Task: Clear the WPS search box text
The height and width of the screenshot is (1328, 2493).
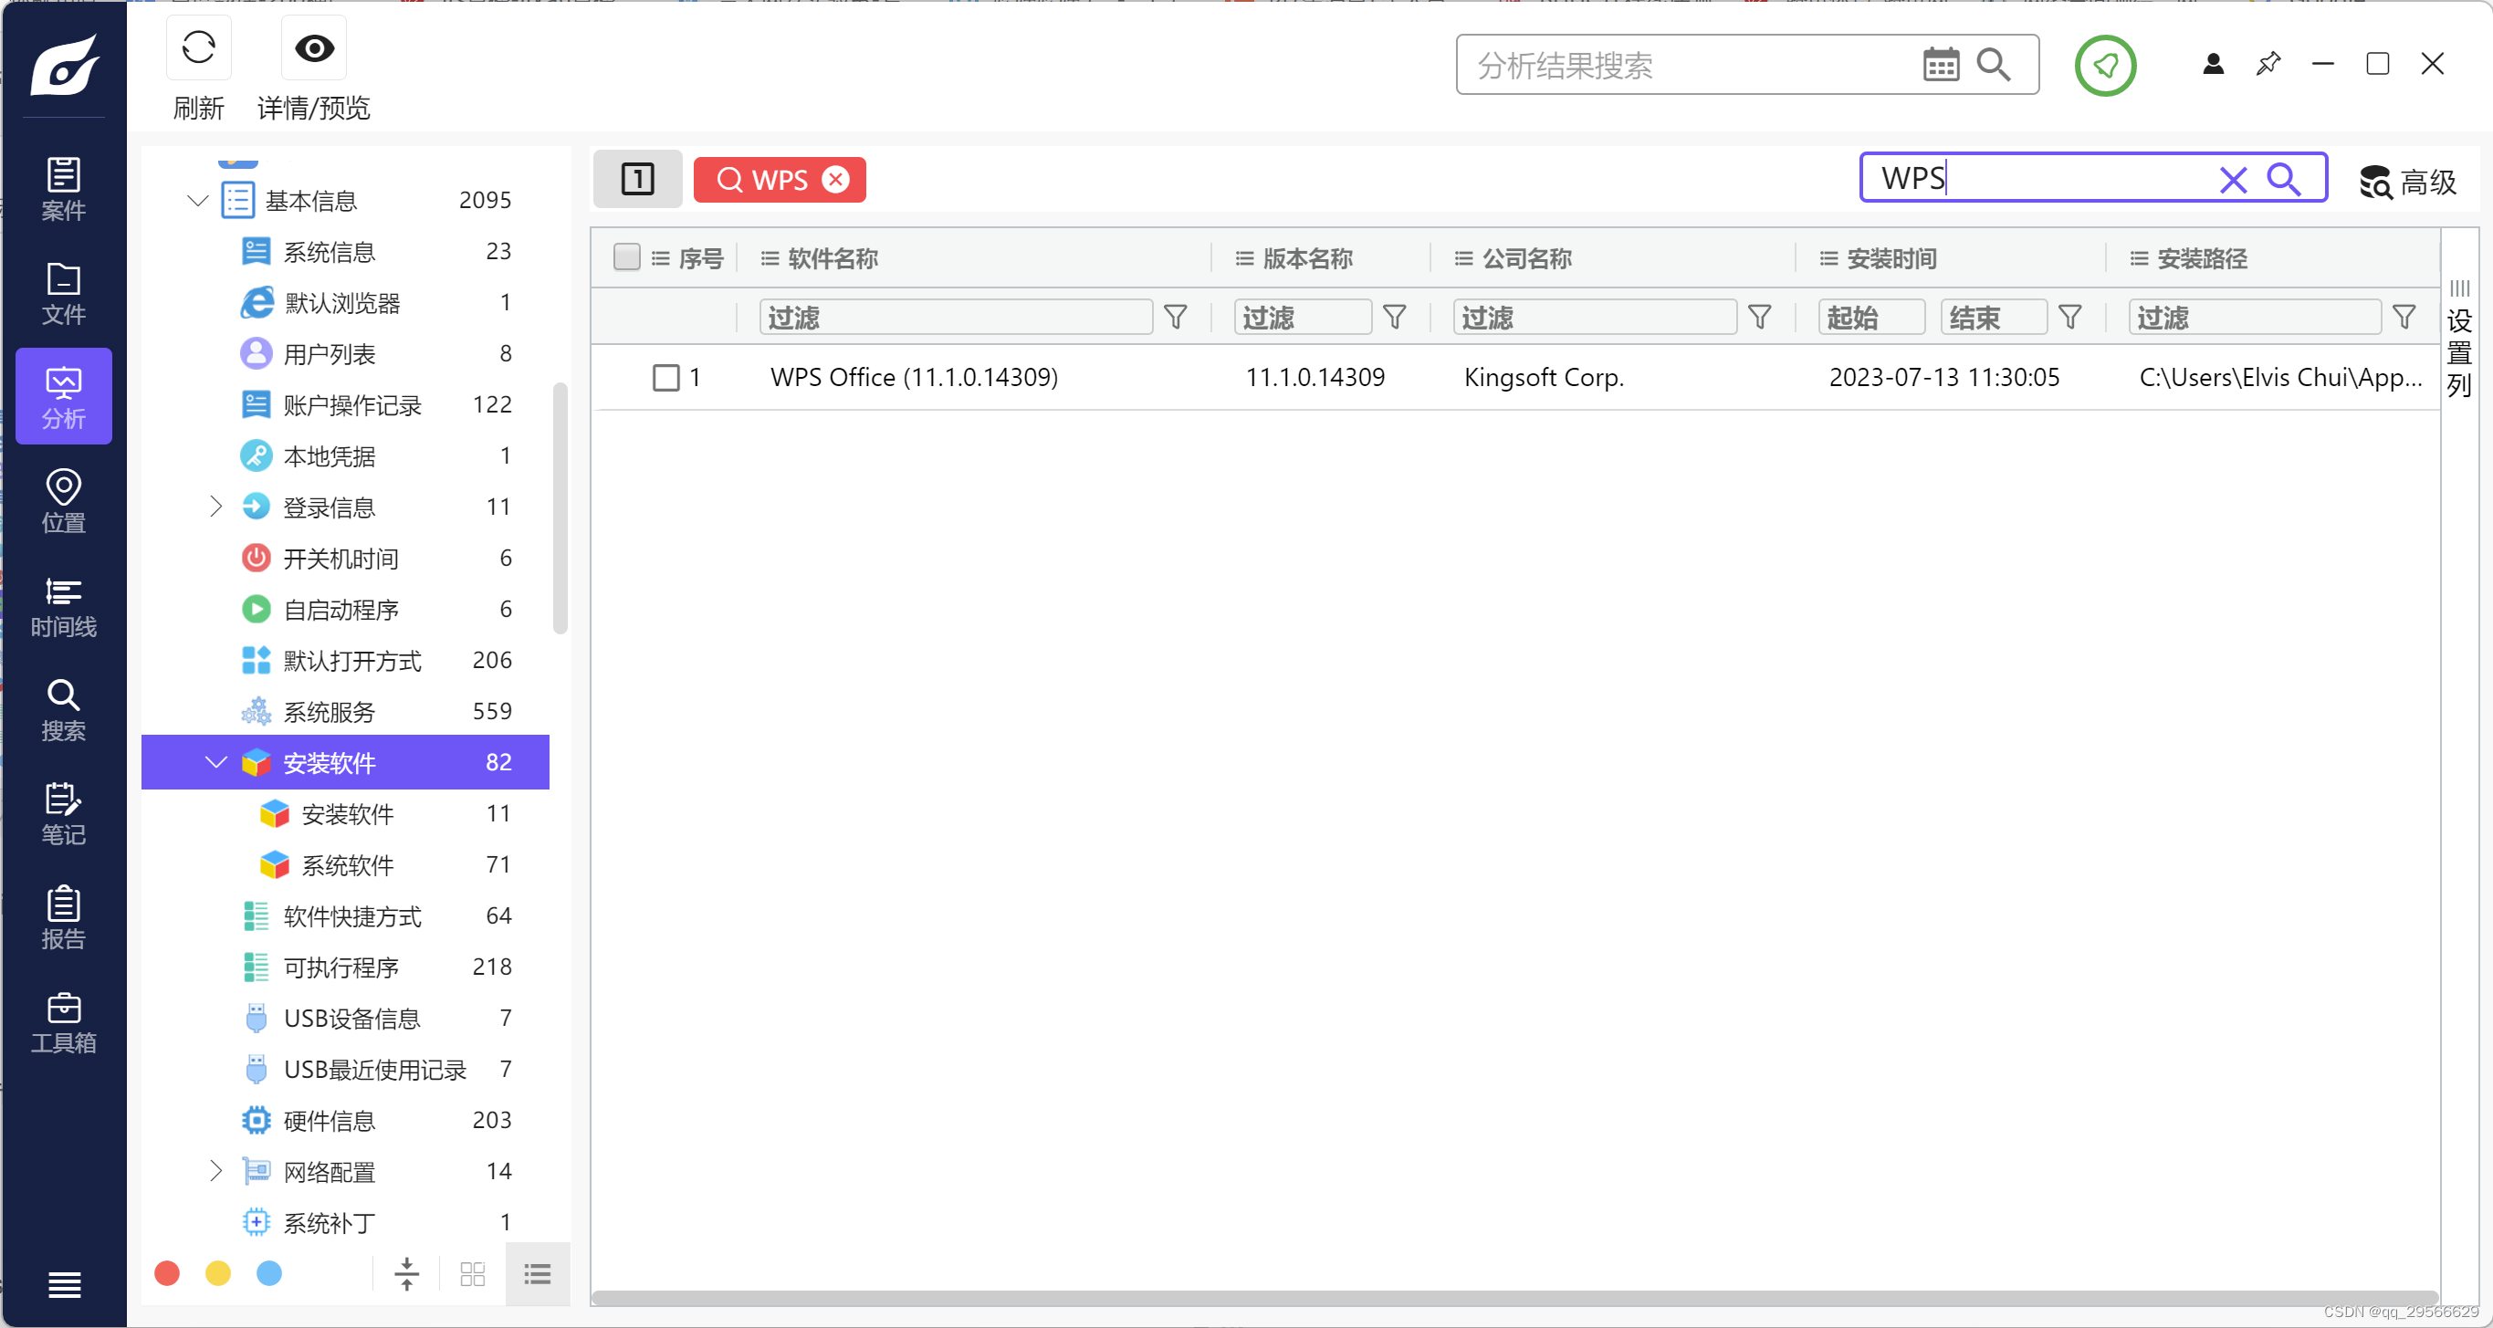Action: [2233, 180]
